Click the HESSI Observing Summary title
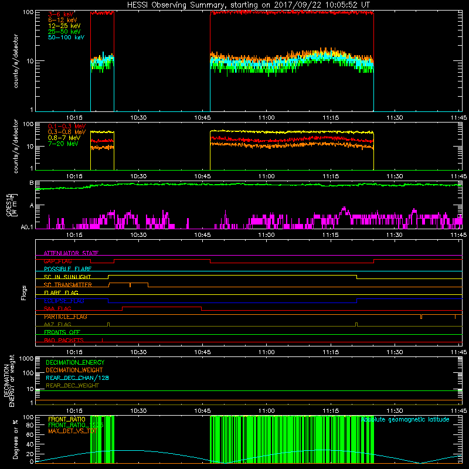Viewport: 469px width, 469px height. tap(248, 5)
